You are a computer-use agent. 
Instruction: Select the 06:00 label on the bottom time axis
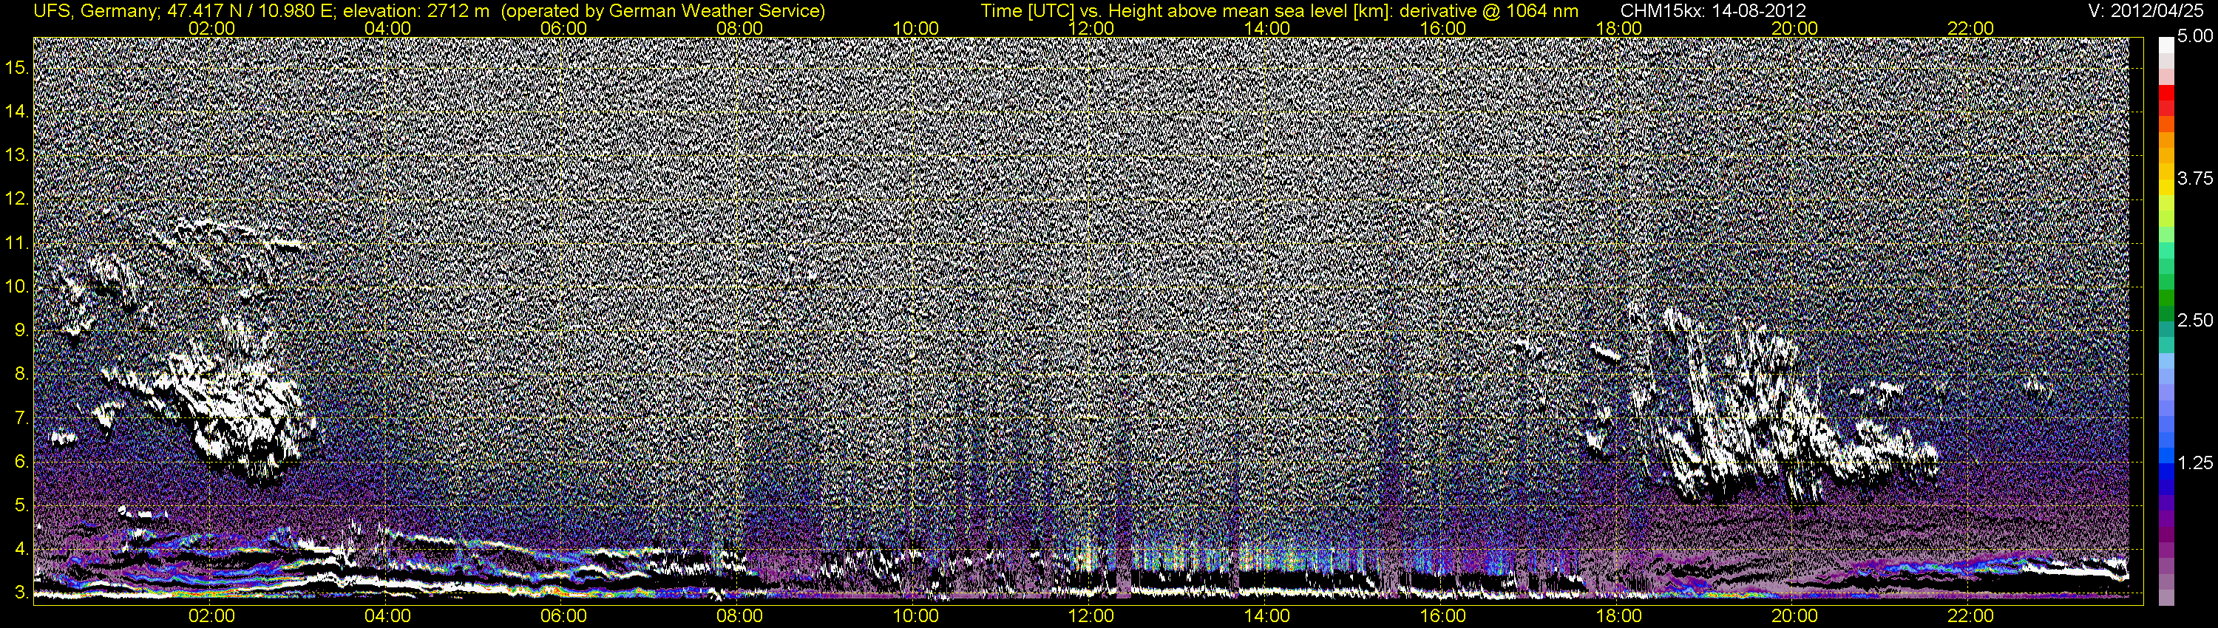click(x=563, y=616)
